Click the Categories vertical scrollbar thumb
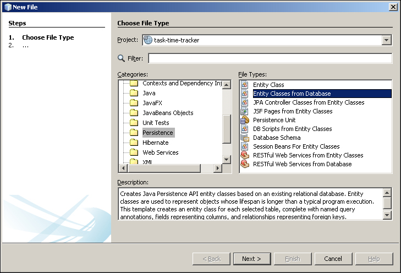This screenshot has width=401, height=273. 227,129
